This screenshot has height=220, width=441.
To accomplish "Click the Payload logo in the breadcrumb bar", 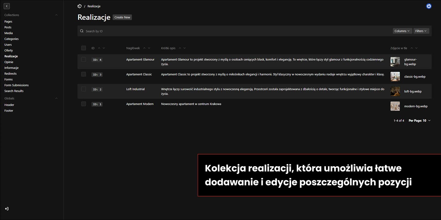I will (x=79, y=6).
